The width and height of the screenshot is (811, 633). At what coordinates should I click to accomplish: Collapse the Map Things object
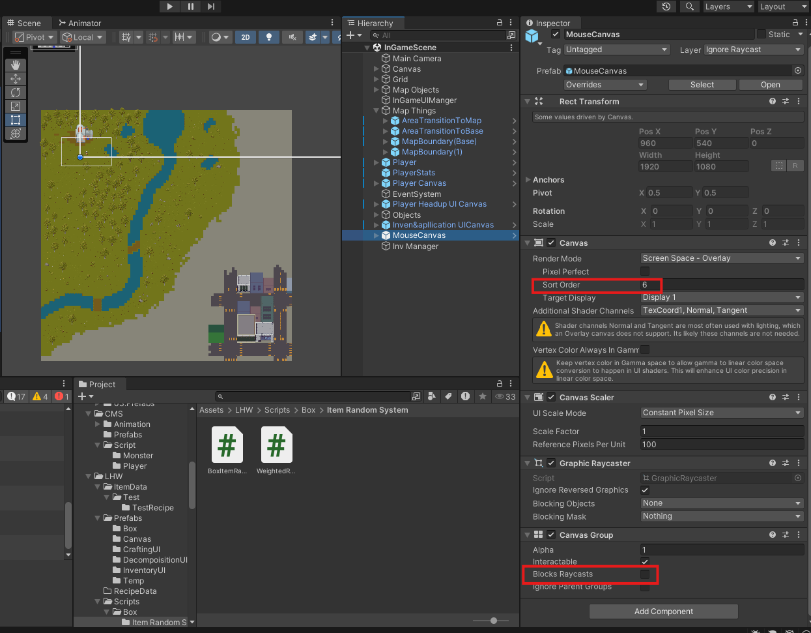click(x=377, y=111)
